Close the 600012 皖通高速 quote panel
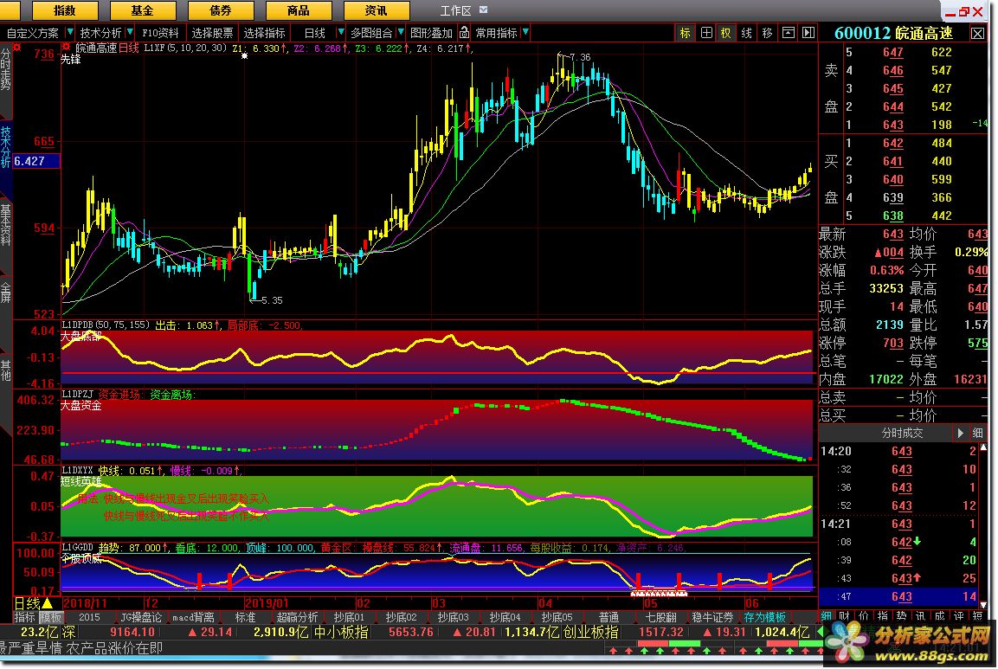This screenshot has width=998, height=669. click(977, 33)
